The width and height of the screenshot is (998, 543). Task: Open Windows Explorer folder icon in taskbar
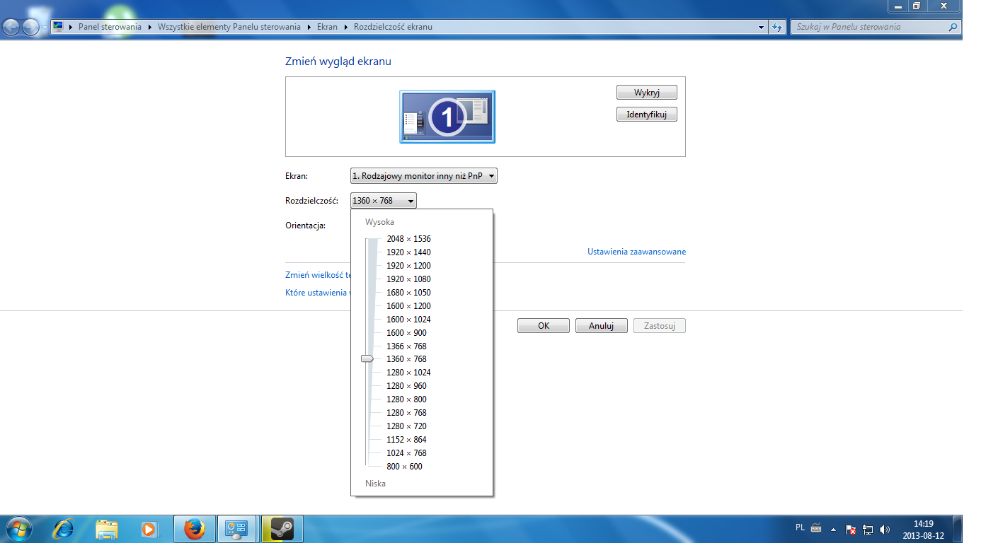click(x=107, y=528)
